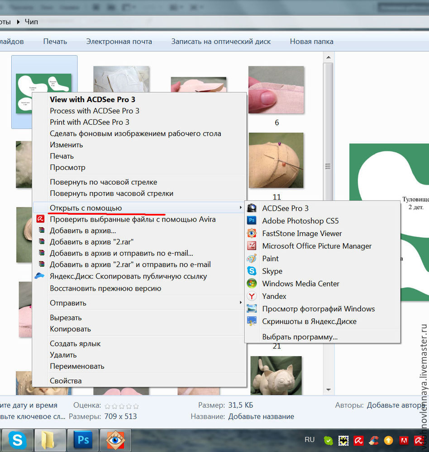Switch to Skype on the taskbar

(x=17, y=440)
